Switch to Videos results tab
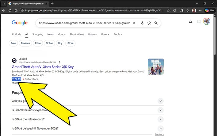The height and width of the screenshot is (136, 217). pos(62,34)
